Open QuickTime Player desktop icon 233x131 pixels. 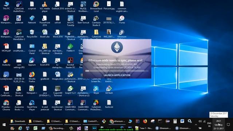(x=32, y=105)
